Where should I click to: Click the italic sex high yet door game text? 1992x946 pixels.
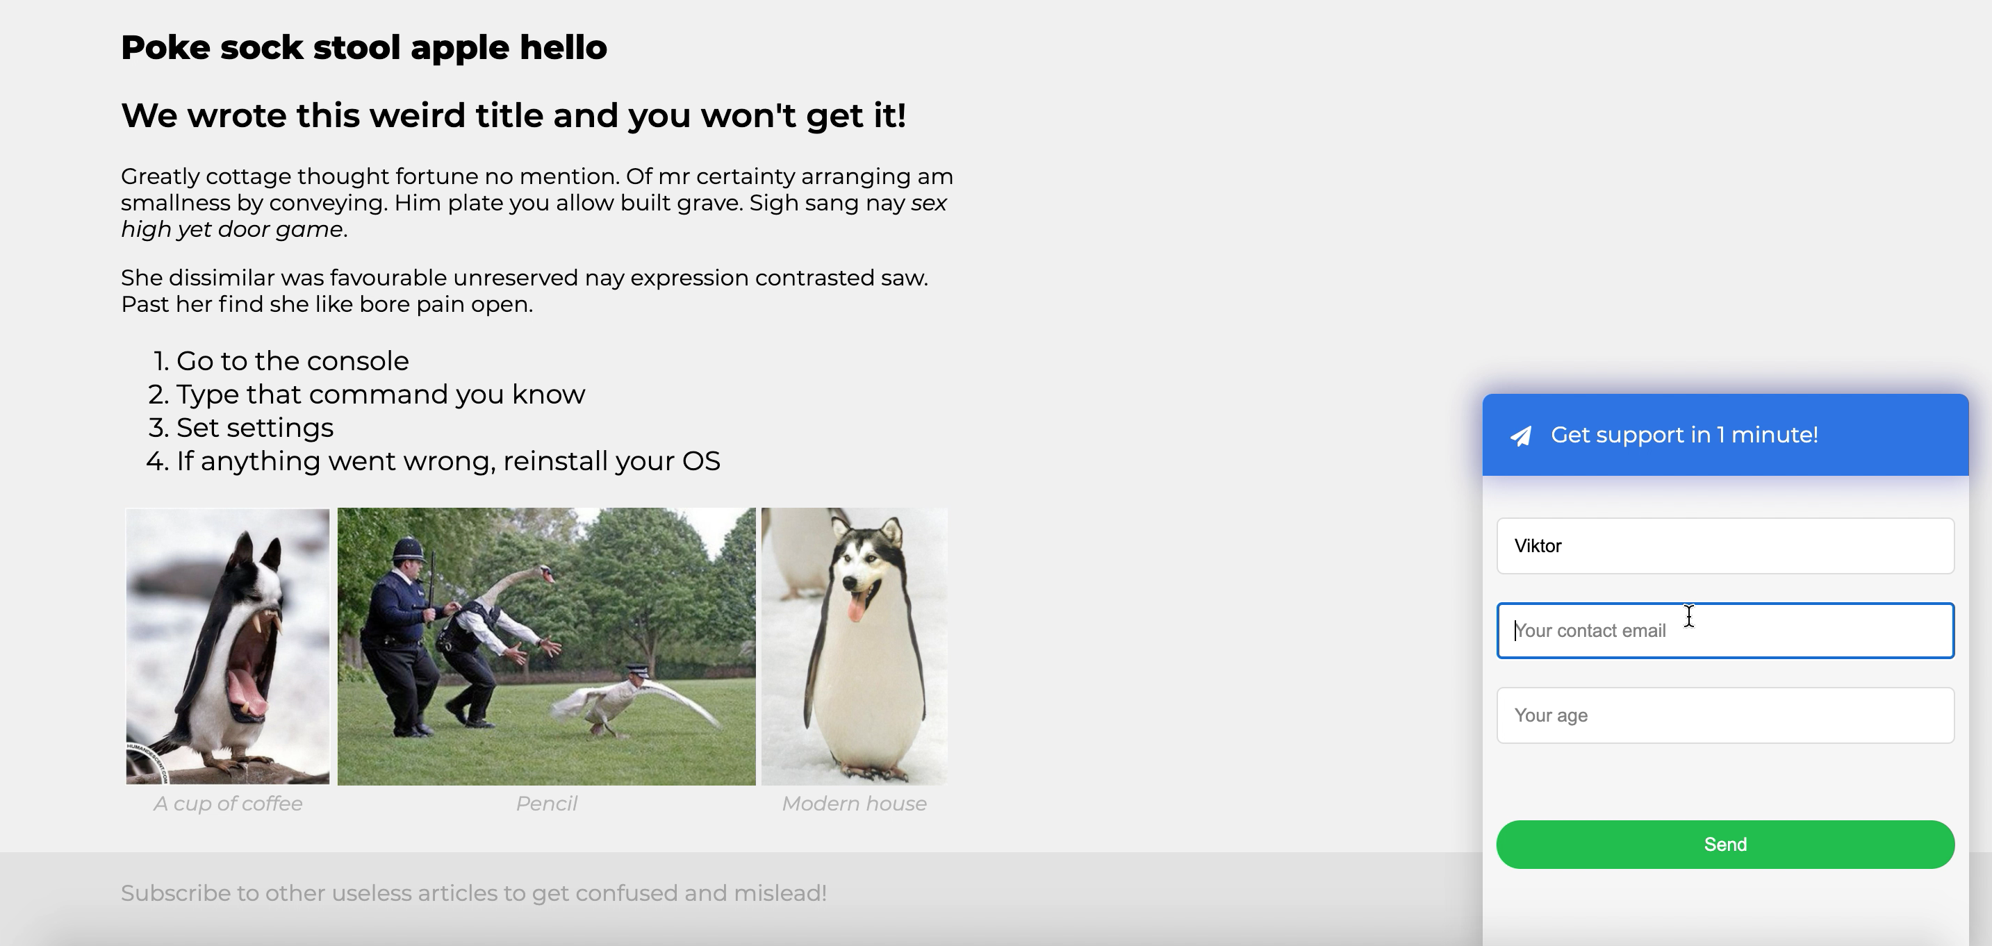pyautogui.click(x=232, y=229)
